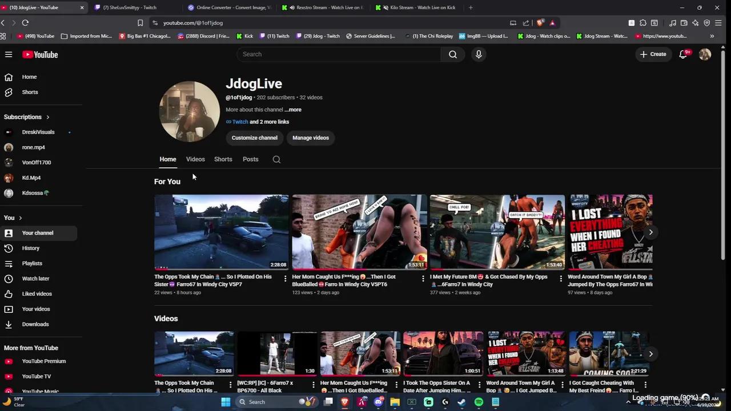The height and width of the screenshot is (411, 731).
Task: Click the Brave shields icon
Action: tap(540, 23)
